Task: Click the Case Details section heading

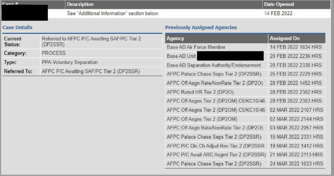Action: [17, 27]
